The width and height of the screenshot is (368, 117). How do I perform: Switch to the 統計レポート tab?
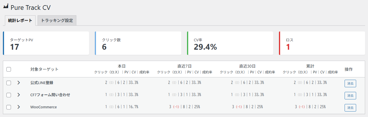[x=20, y=21]
